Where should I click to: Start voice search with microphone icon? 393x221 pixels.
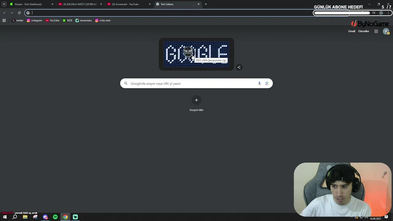pyautogui.click(x=259, y=83)
